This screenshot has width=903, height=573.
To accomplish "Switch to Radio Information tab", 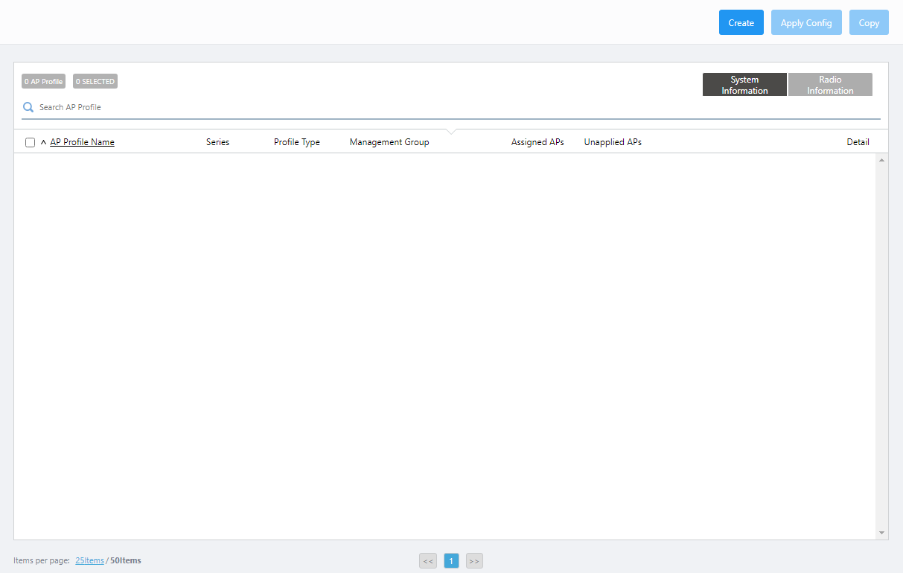I will (x=830, y=85).
